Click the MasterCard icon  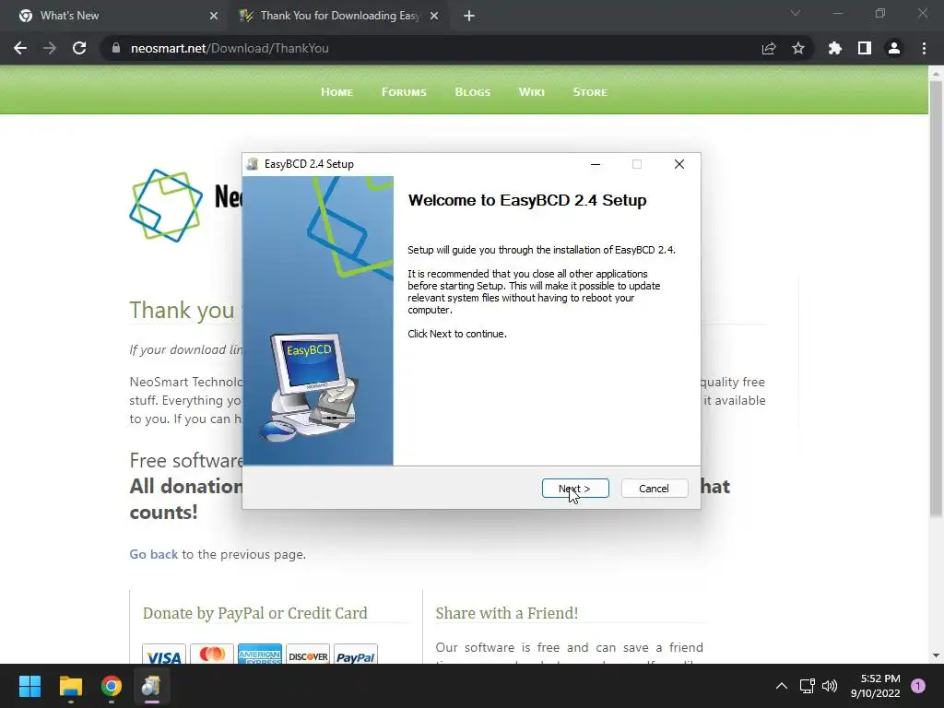pos(212,655)
